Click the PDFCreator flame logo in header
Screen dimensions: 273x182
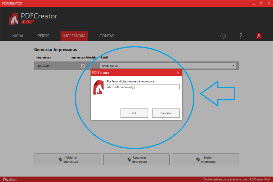pos(14,19)
